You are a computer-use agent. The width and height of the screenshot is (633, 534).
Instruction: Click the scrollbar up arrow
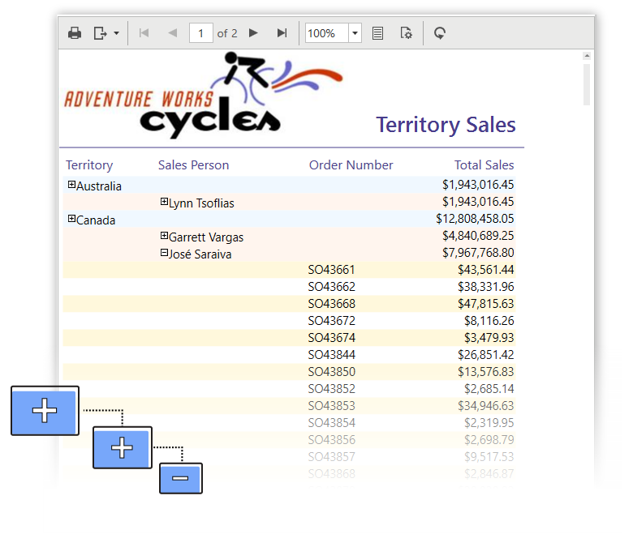point(588,56)
